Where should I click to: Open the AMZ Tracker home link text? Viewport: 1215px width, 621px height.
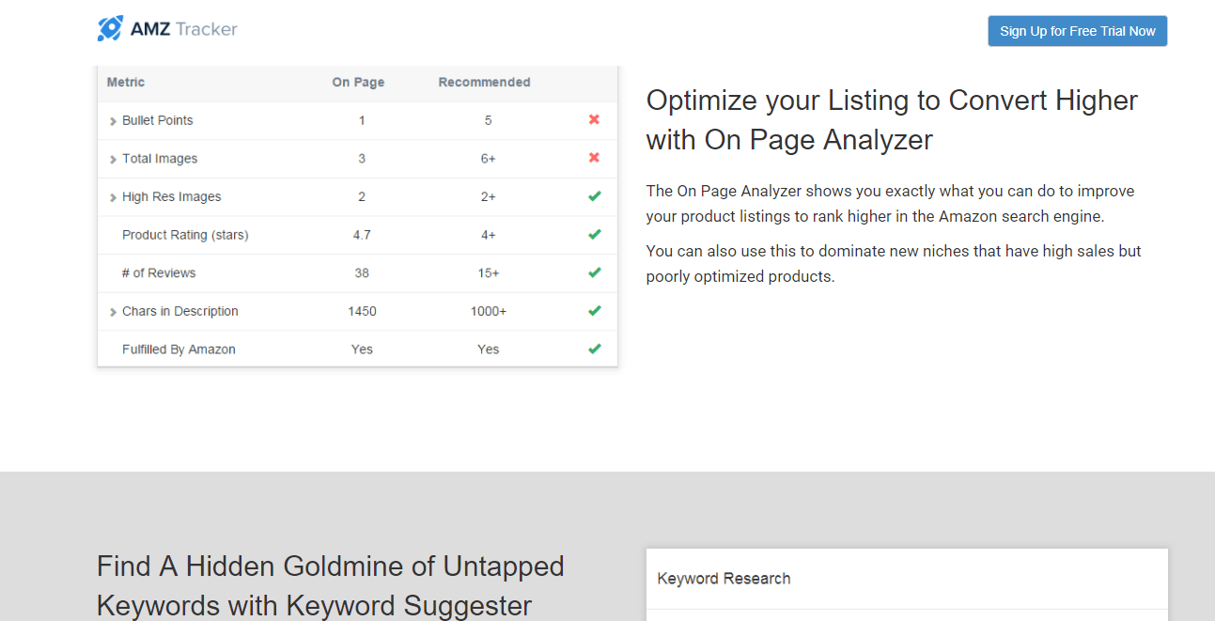[x=183, y=29]
